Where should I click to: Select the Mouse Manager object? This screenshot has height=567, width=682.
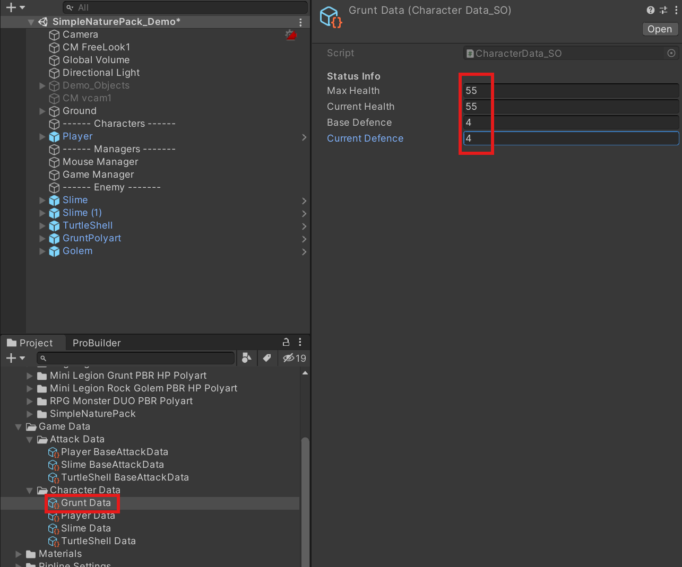(100, 162)
